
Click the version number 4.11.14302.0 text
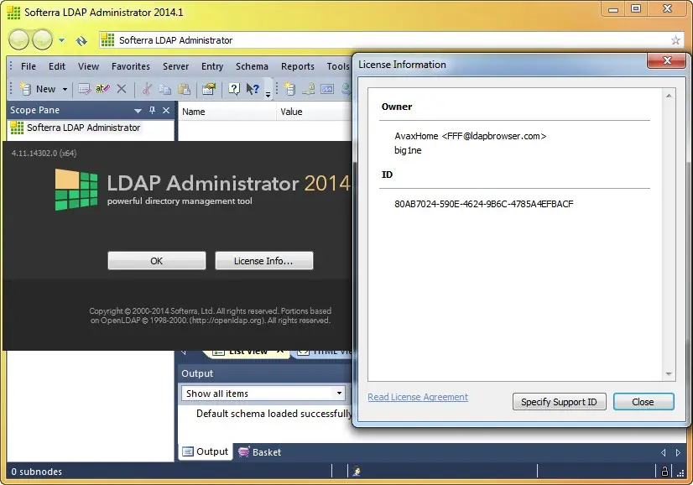44,154
